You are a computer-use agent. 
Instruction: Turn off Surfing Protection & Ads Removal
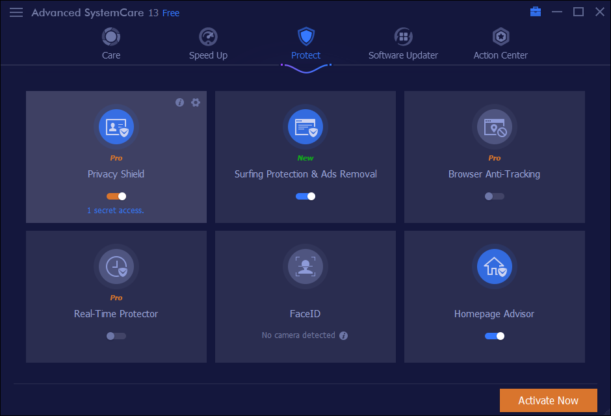[x=305, y=196]
